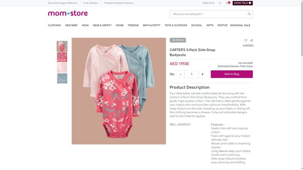Open the Clothing menu
Screen dimensions: 303x170
pyautogui.click(x=54, y=25)
